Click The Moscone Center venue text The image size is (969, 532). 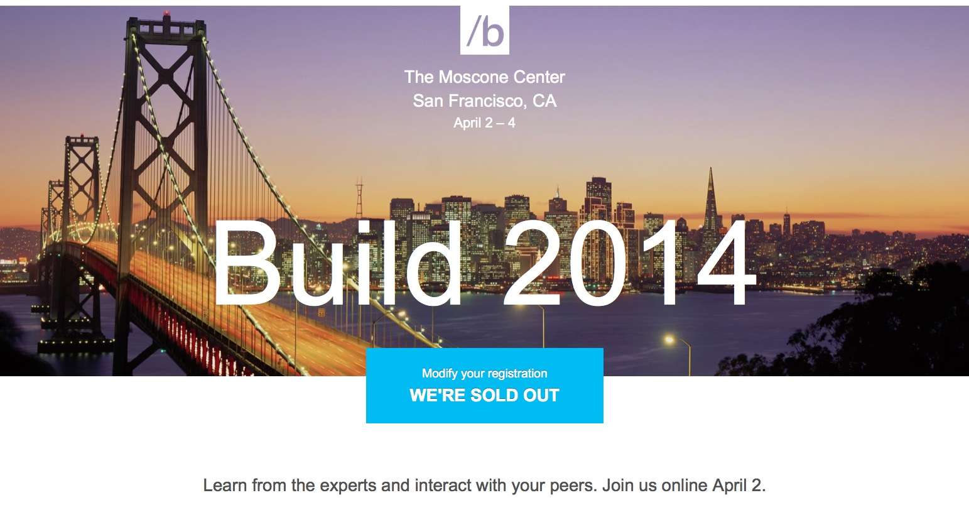point(484,77)
